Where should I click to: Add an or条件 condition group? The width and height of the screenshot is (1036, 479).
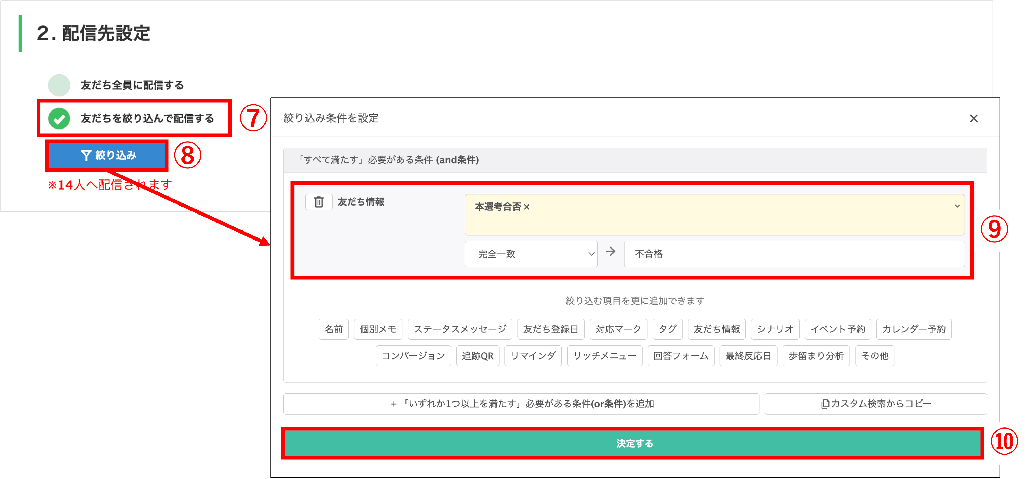(521, 404)
